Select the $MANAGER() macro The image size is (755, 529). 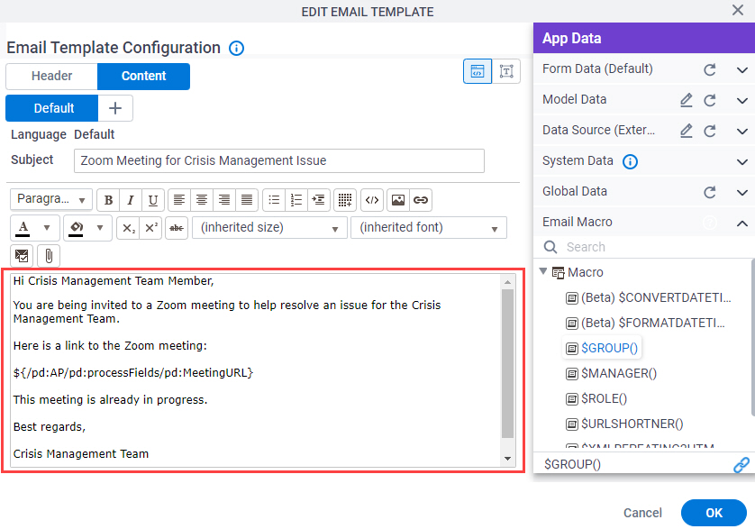click(x=612, y=373)
